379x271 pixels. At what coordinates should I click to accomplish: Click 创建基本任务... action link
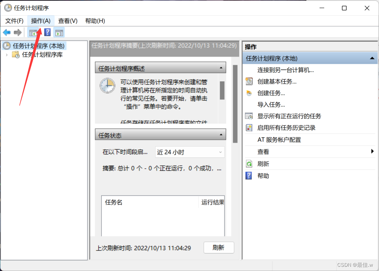(277, 82)
